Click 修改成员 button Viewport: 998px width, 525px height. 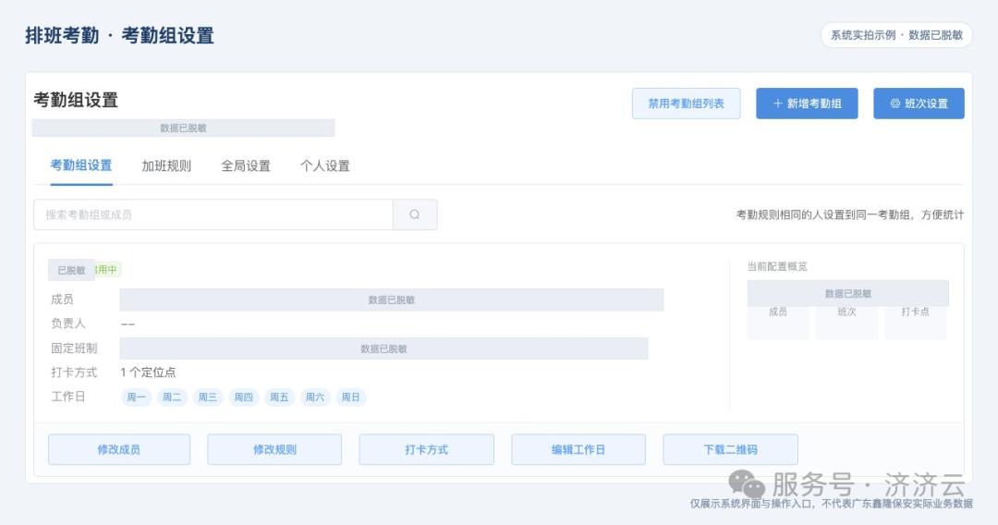[119, 449]
